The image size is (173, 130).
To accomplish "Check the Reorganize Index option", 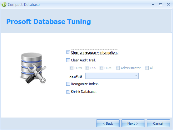I will point(68,84).
